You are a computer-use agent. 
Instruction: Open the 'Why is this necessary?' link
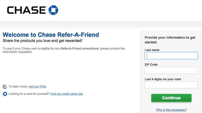click(x=171, y=110)
